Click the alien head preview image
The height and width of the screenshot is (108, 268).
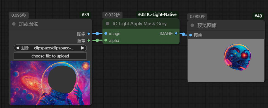coord(226,60)
